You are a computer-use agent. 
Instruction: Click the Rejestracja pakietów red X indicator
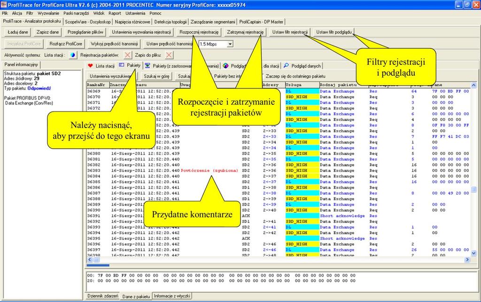pyautogui.click(x=128, y=55)
